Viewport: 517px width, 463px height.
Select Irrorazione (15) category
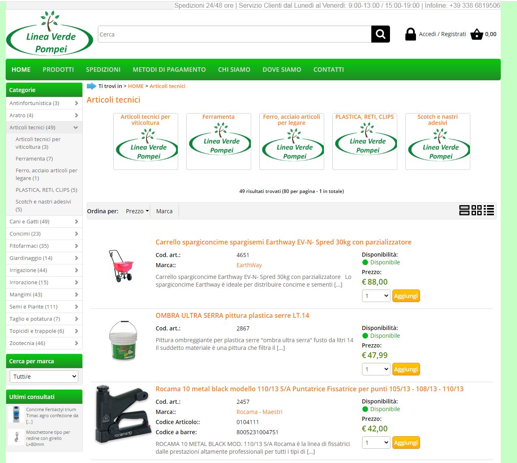pos(29,283)
